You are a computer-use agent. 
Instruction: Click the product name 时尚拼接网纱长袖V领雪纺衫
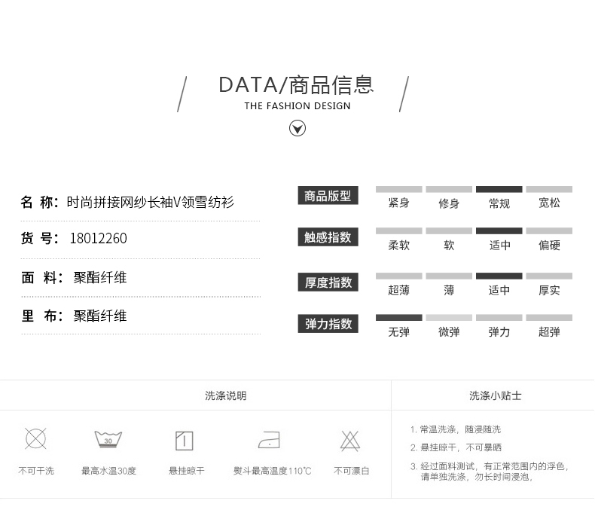click(151, 202)
